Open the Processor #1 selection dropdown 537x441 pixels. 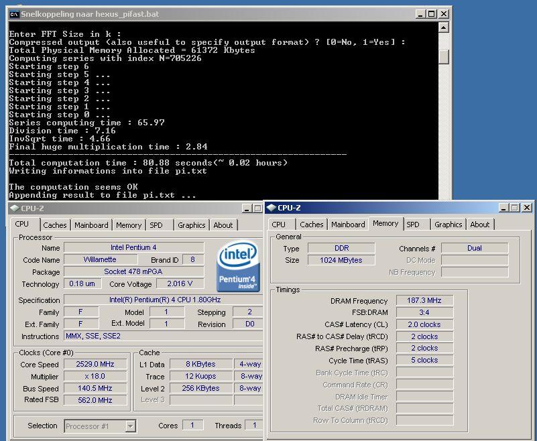coord(130,426)
